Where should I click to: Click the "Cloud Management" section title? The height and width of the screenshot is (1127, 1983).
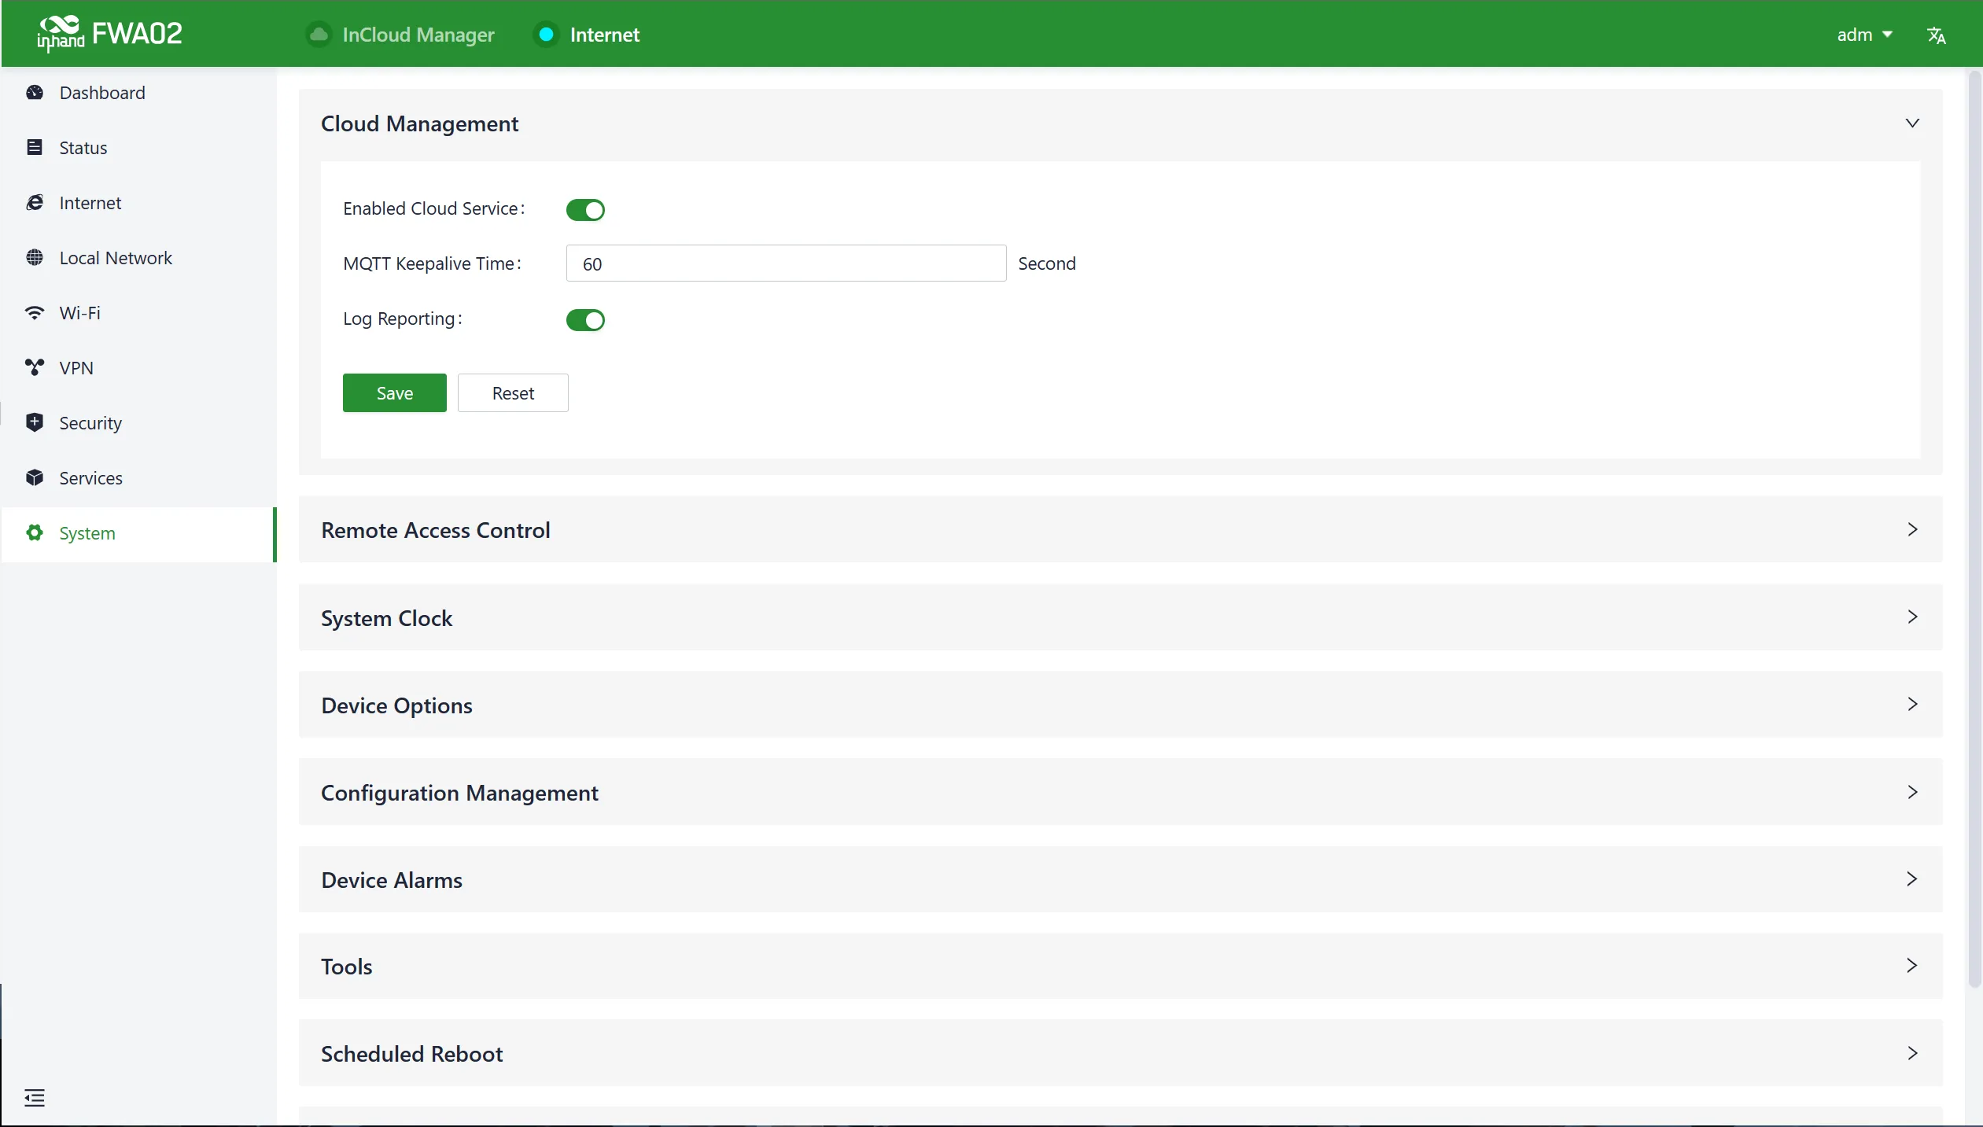[419, 123]
